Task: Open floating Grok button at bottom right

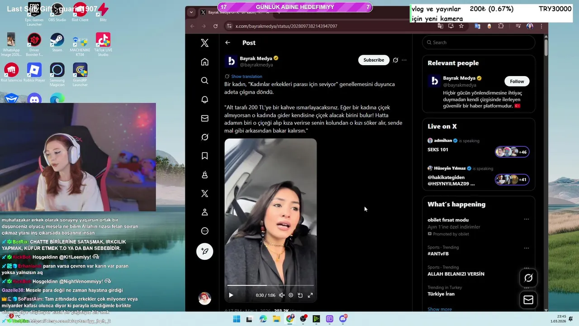Action: [528, 278]
